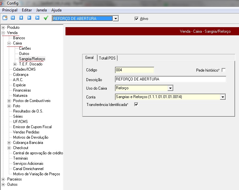
Task: Open the Uso do Caixa dropdown
Action: coord(170,88)
